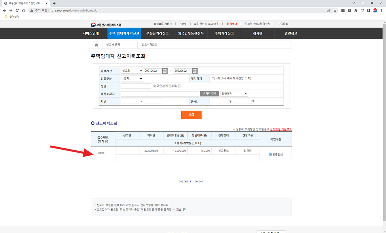Open calendar picker for start date 20210602
The width and height of the screenshot is (386, 233).
pyautogui.click(x=165, y=71)
